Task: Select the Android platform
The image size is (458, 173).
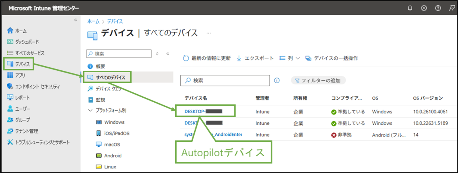Action: point(109,156)
